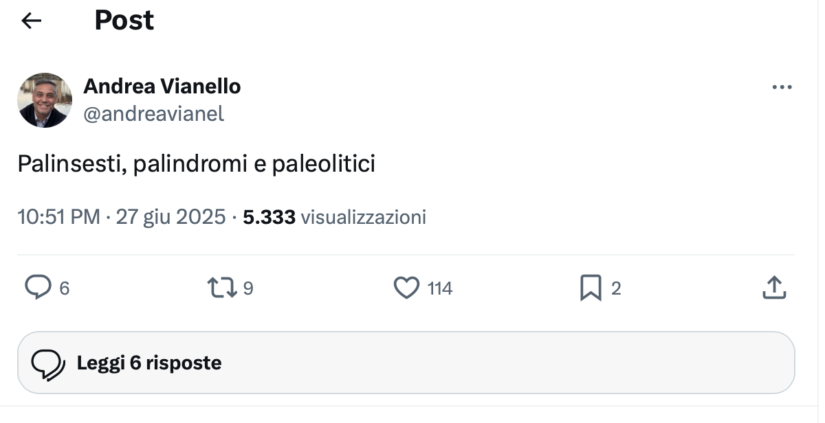Open the share upload icon

tap(774, 288)
